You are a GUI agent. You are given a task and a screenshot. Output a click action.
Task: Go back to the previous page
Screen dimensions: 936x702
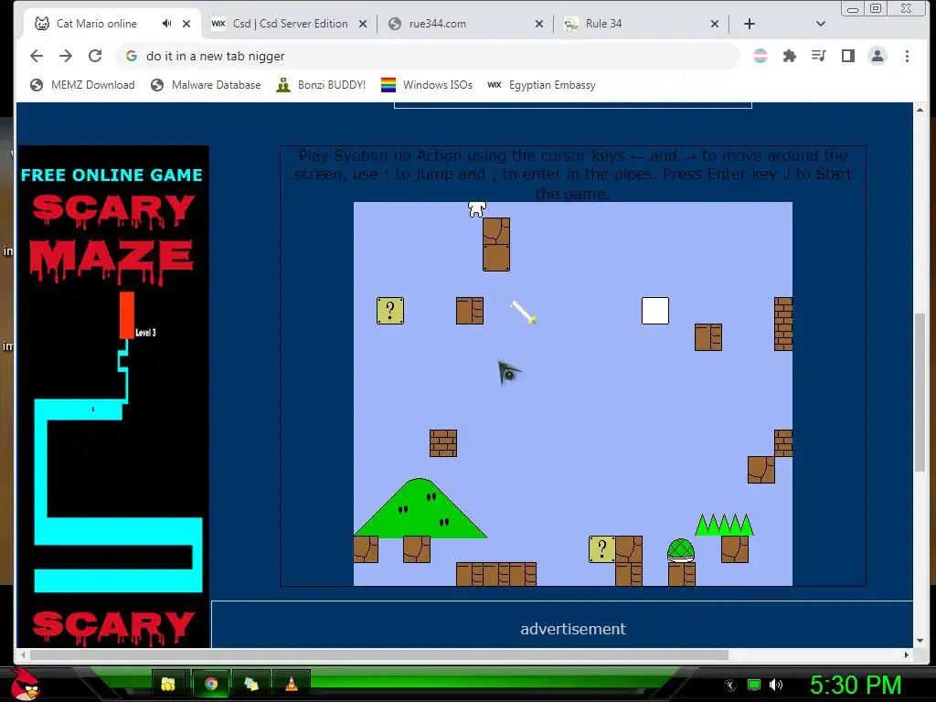click(x=37, y=56)
